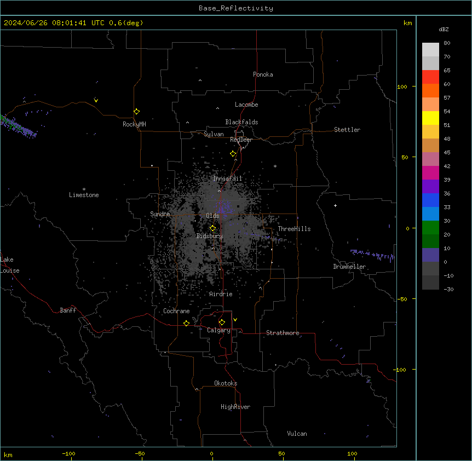The image size is (472, 461).
Task: Click the white 80 dBZ legend swatch
Action: coord(430,50)
